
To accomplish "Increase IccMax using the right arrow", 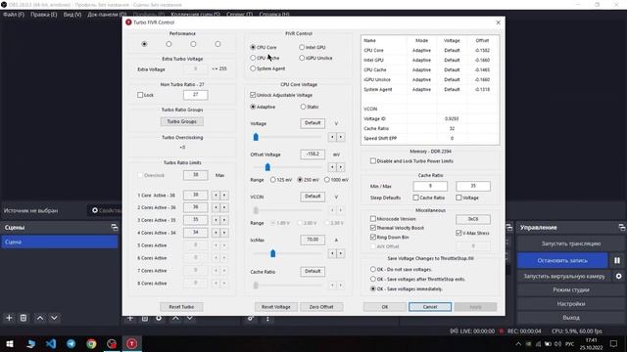I will coord(341,253).
